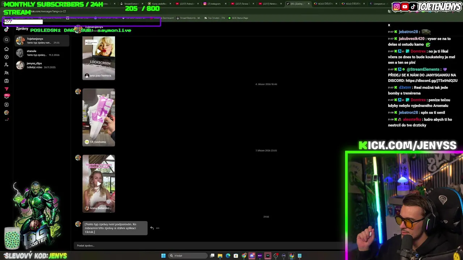
Task: Open File Explorer from taskbar
Action: click(220, 256)
